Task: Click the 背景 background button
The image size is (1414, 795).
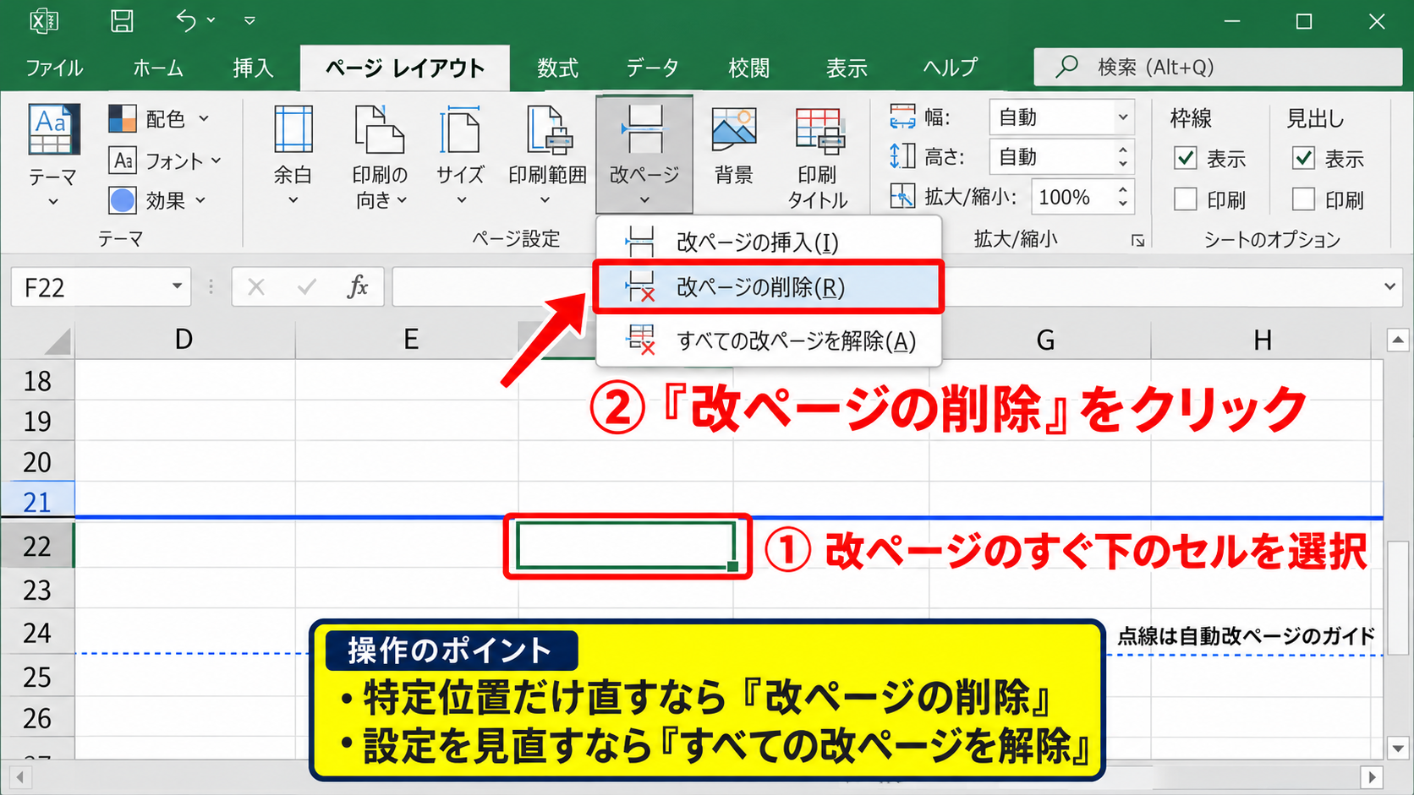Action: pos(733,145)
